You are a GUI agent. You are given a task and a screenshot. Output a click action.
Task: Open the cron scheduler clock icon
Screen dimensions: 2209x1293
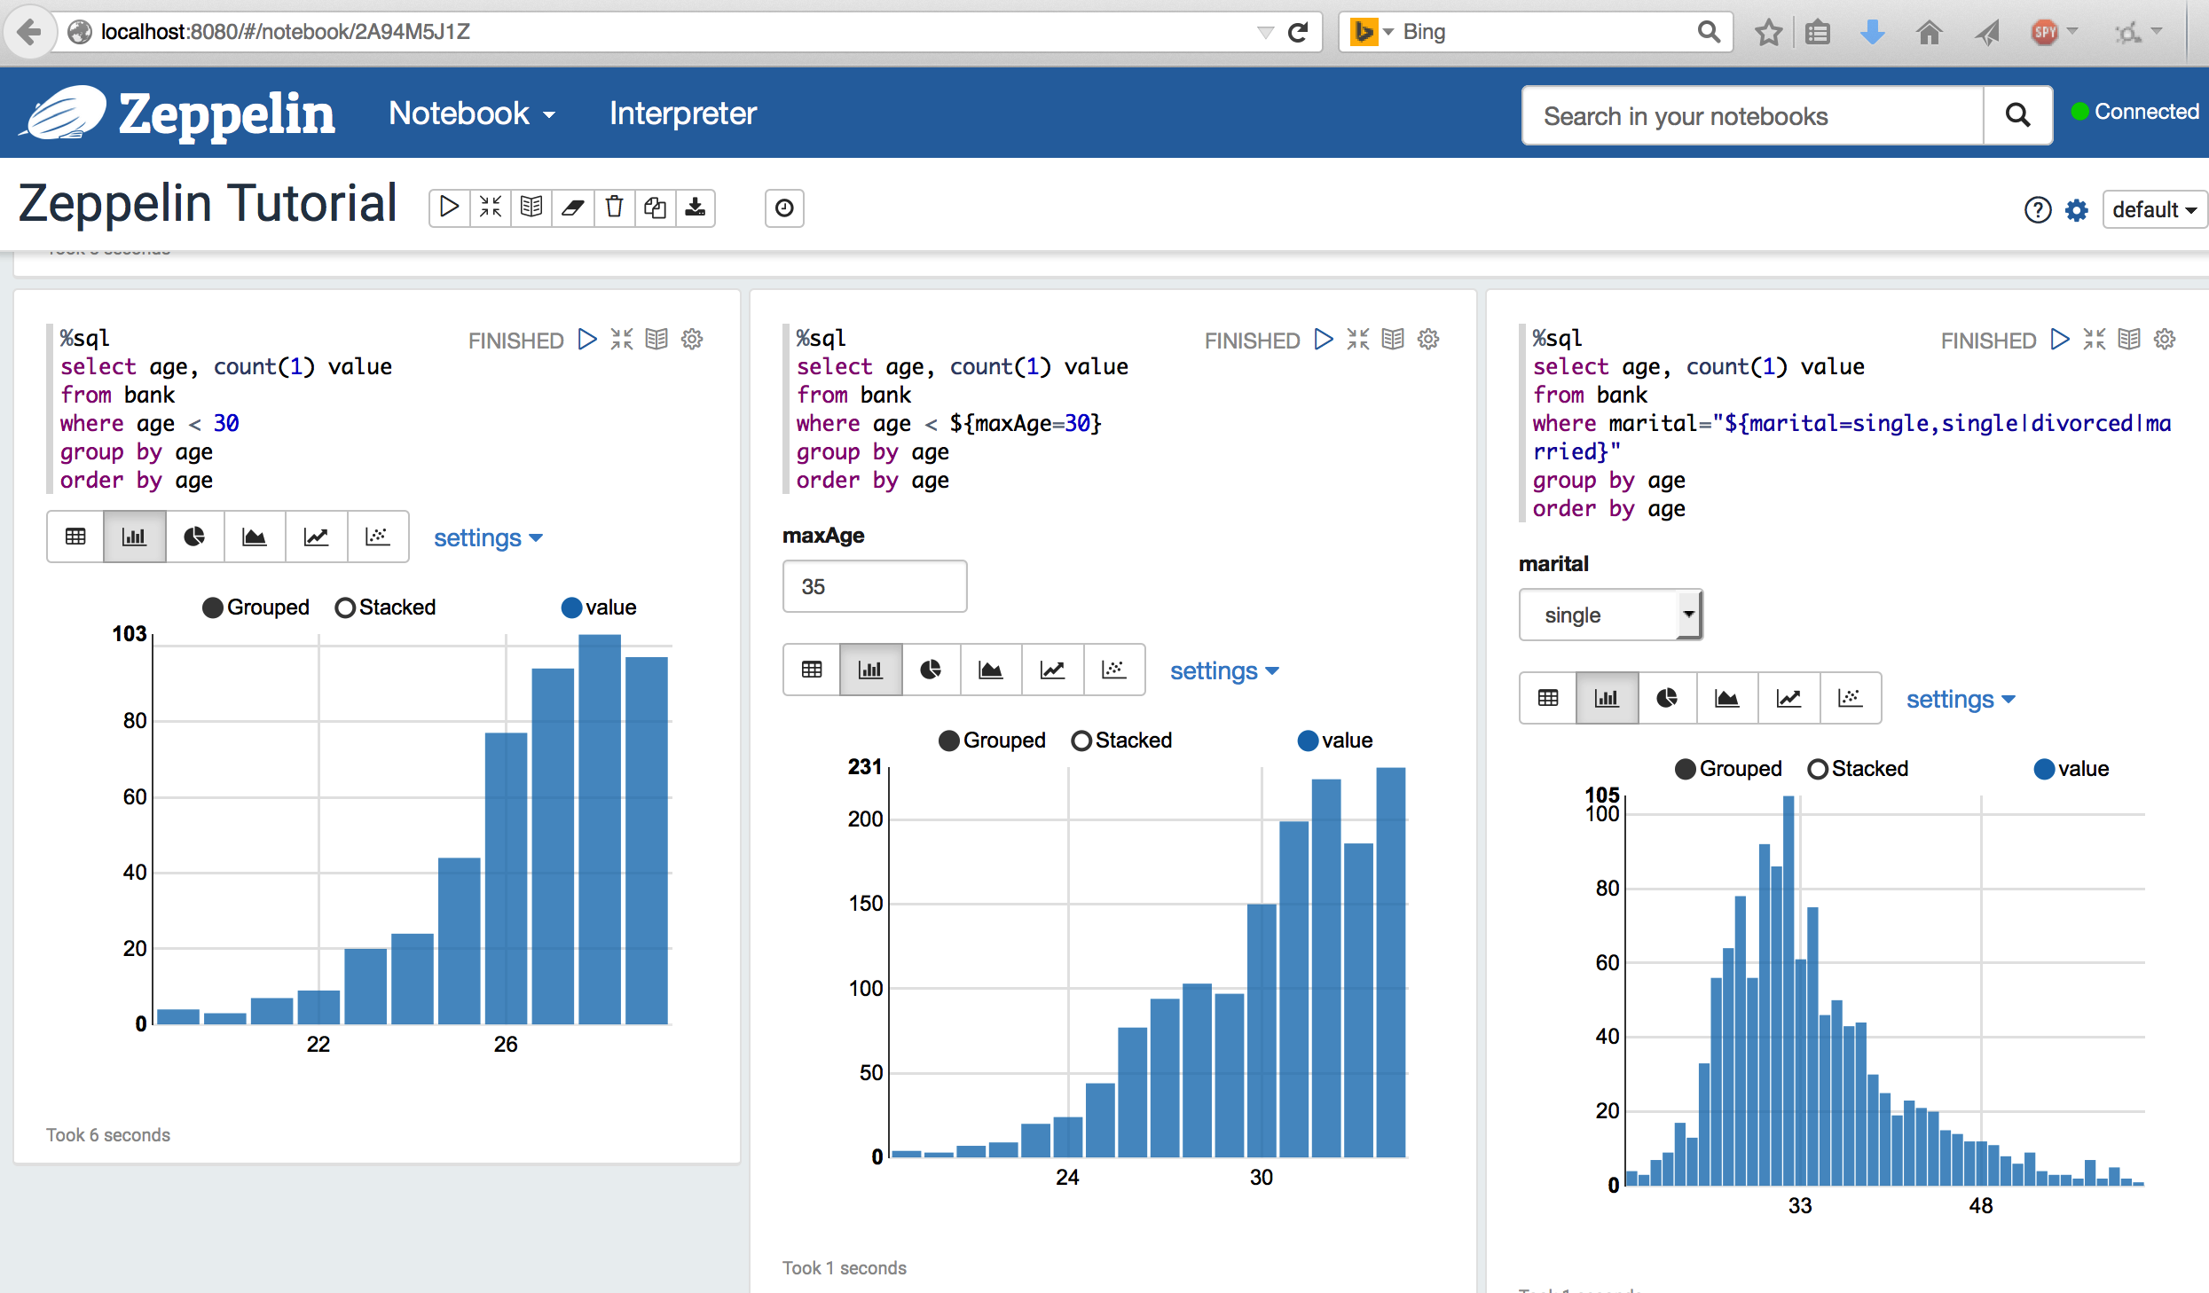[784, 208]
